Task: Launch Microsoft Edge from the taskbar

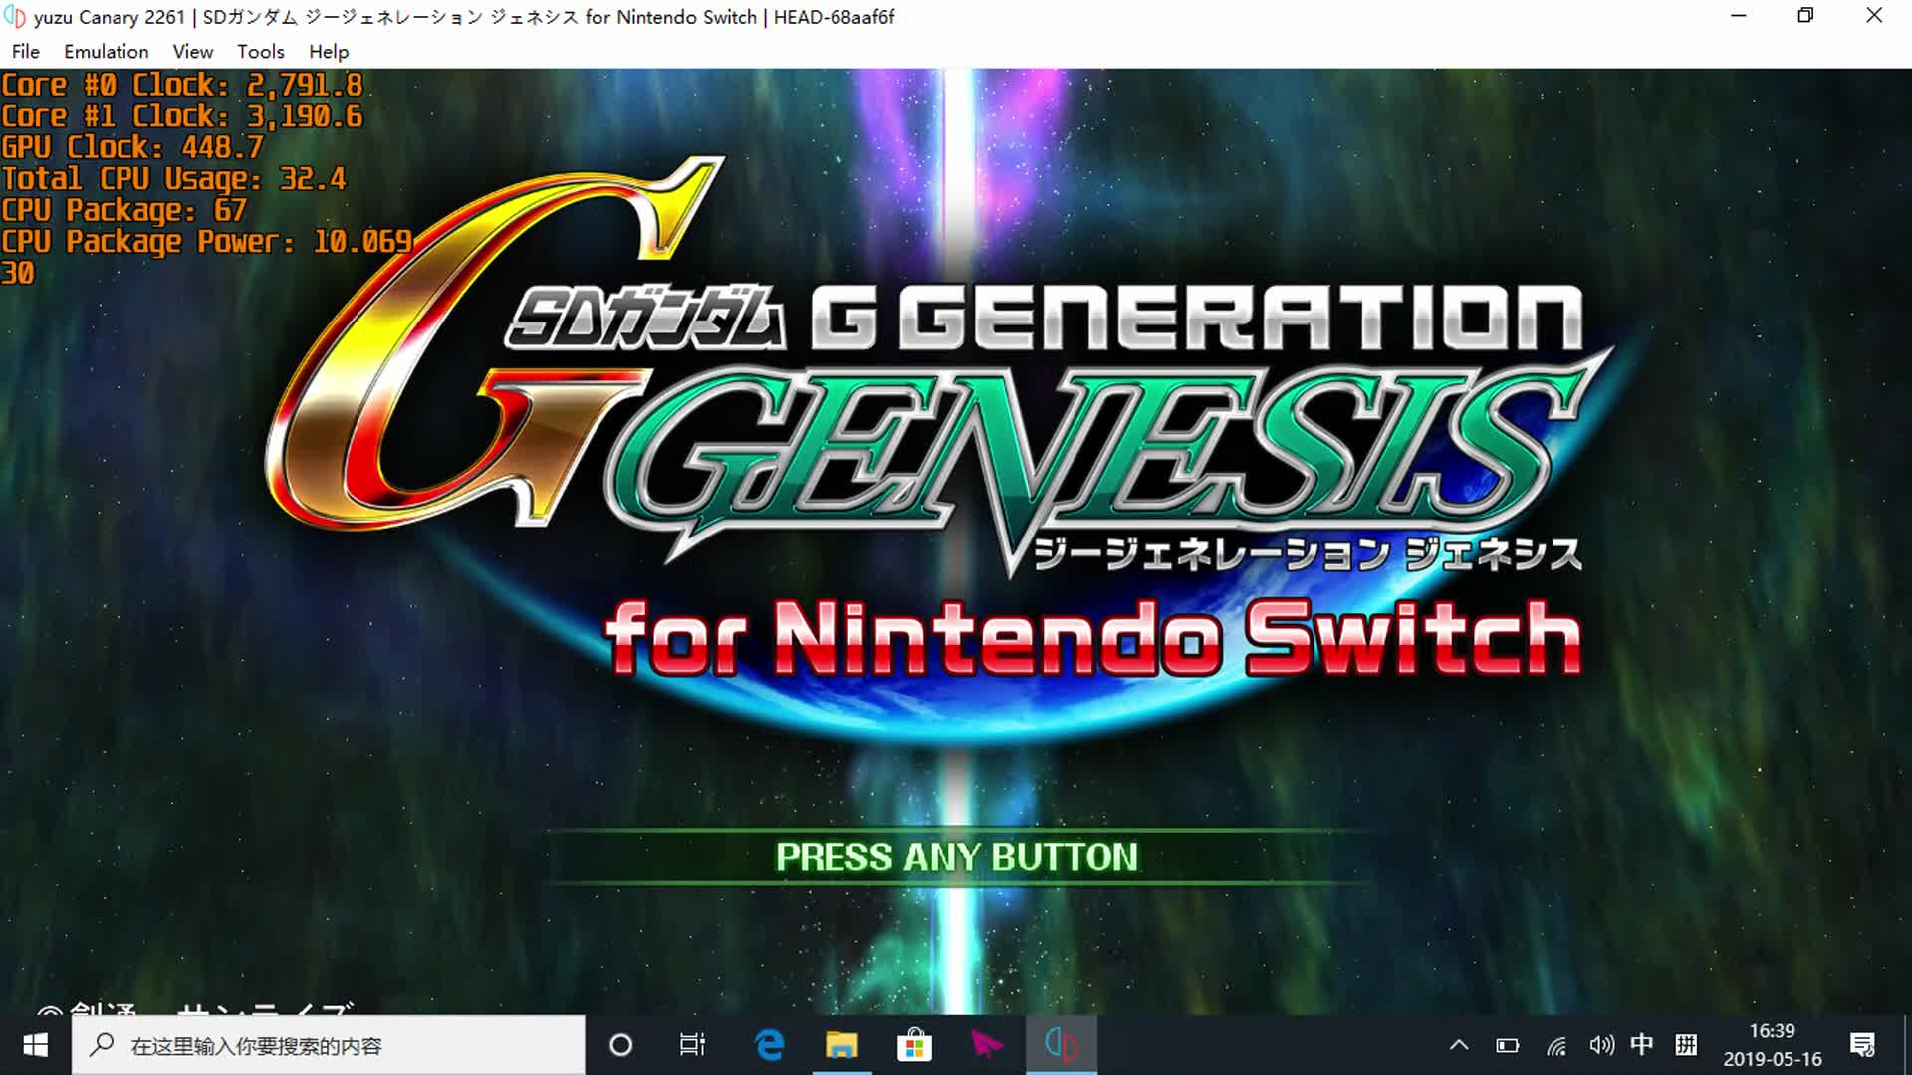Action: click(x=769, y=1045)
